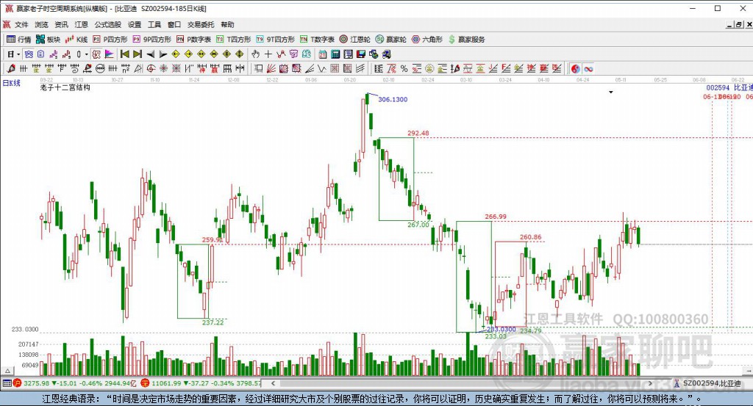This screenshot has height=406, width=753.
Task: Open the 工具 menu
Action: 154,24
